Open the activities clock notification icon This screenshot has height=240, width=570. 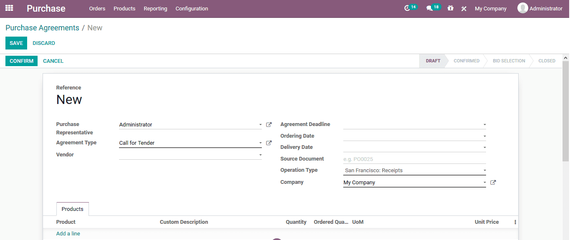pos(407,8)
